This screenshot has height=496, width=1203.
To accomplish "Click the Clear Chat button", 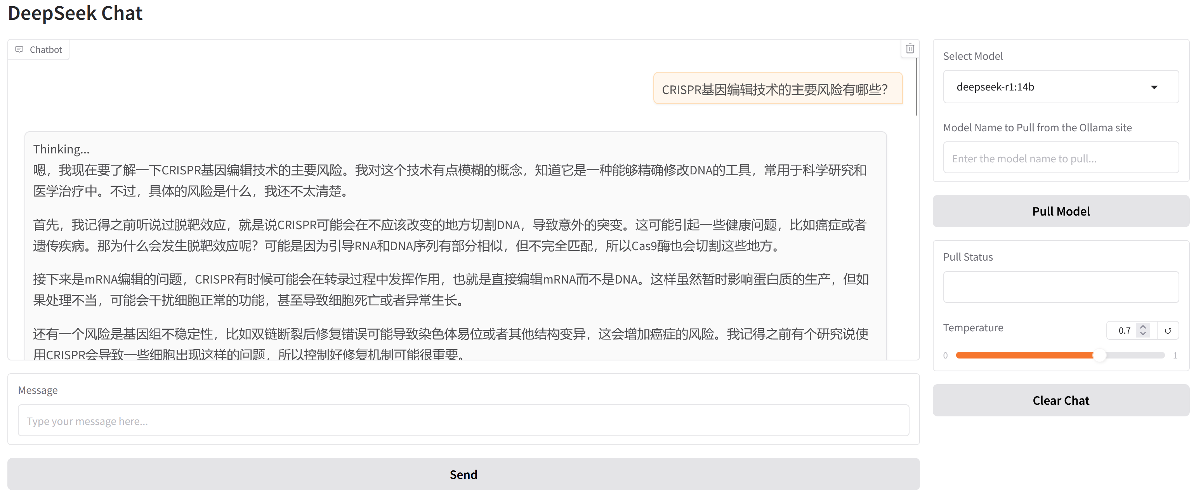I will (x=1061, y=400).
